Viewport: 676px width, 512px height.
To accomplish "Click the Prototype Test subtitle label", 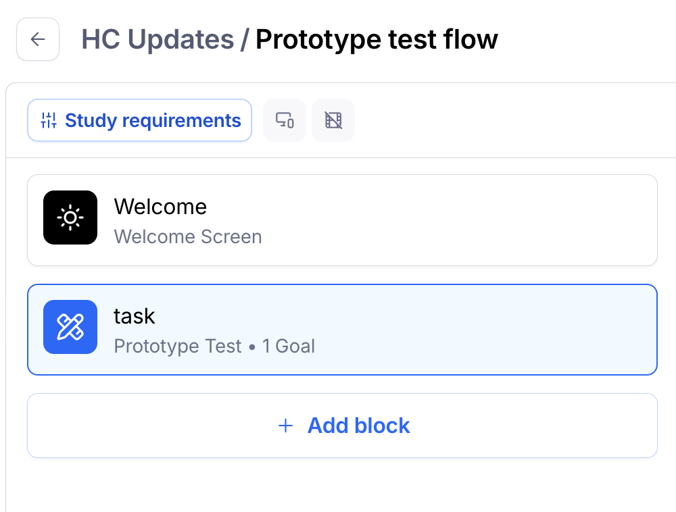I will click(178, 346).
